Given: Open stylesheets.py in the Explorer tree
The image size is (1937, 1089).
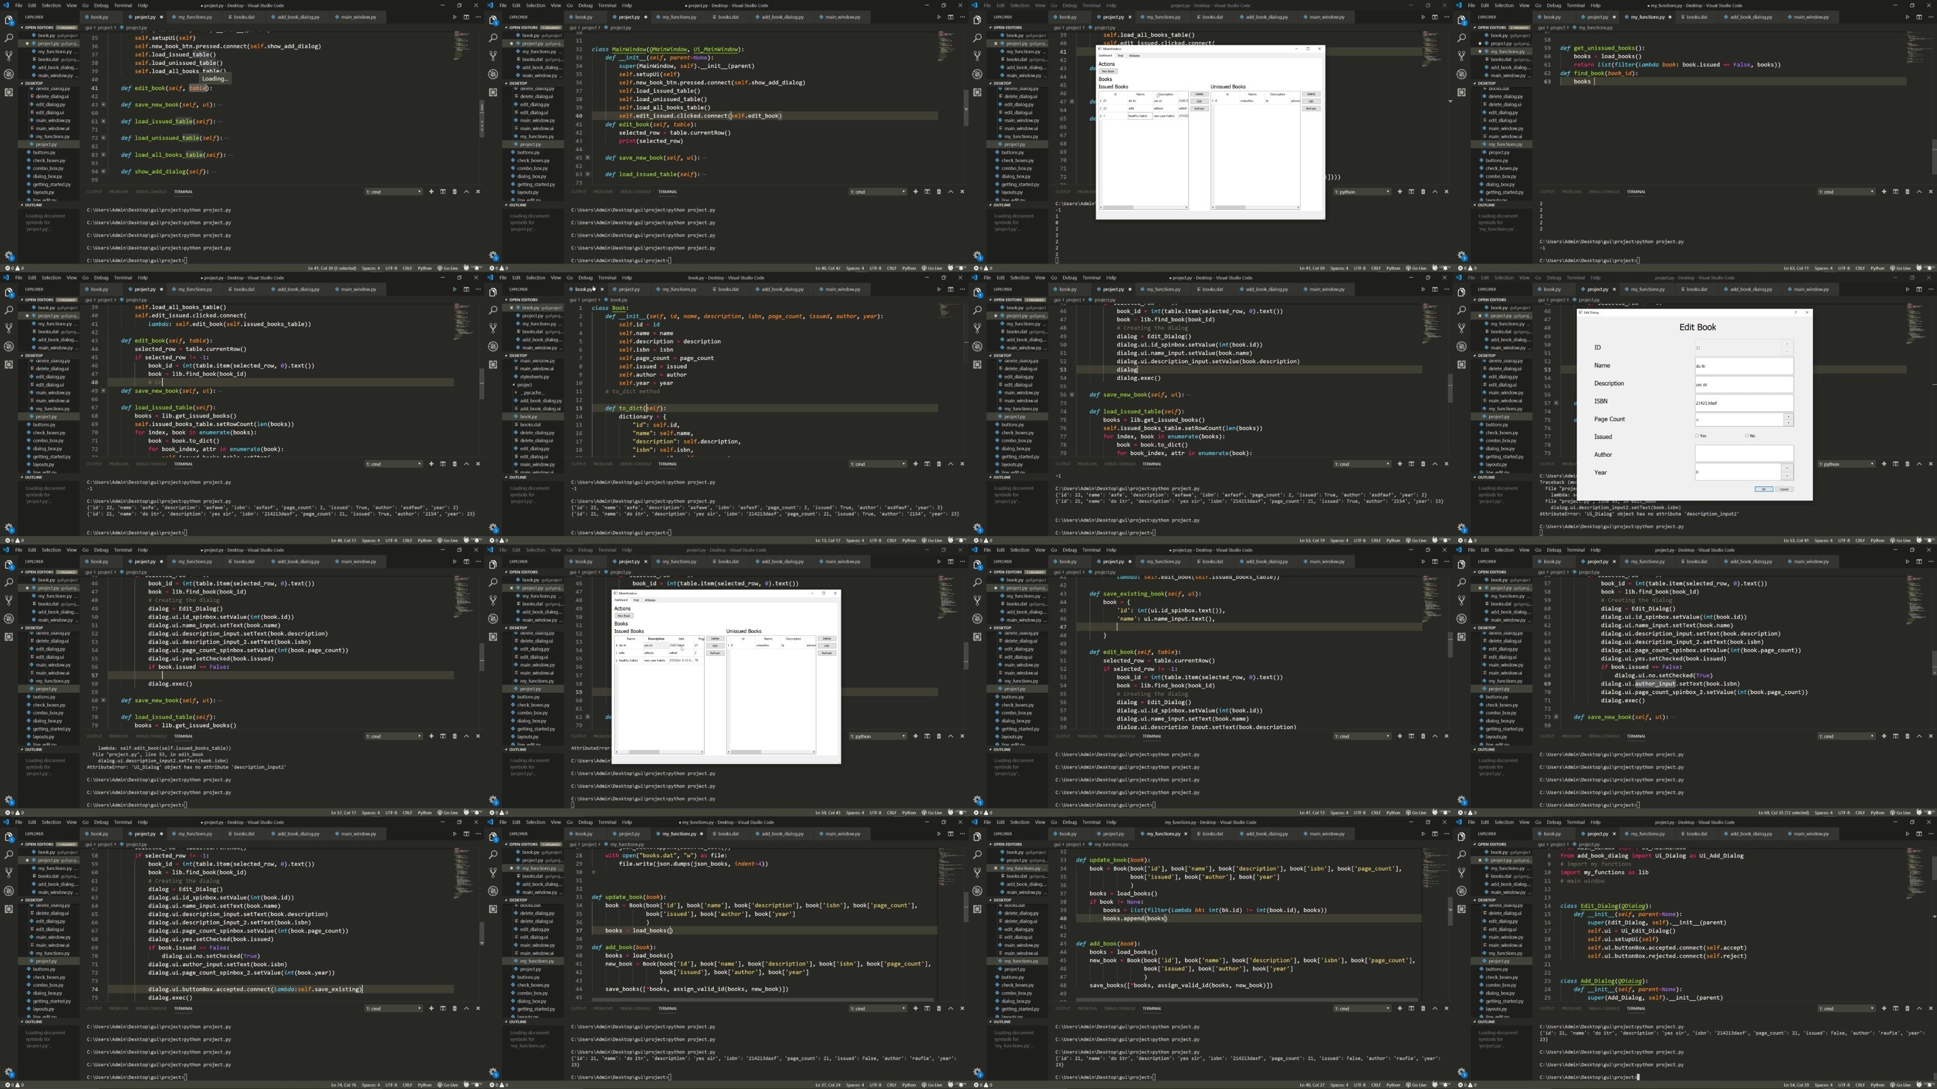Looking at the screenshot, I should (x=534, y=376).
